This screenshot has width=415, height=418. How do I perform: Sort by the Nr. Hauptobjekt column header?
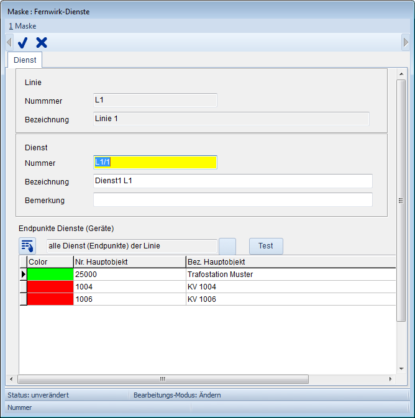point(130,261)
